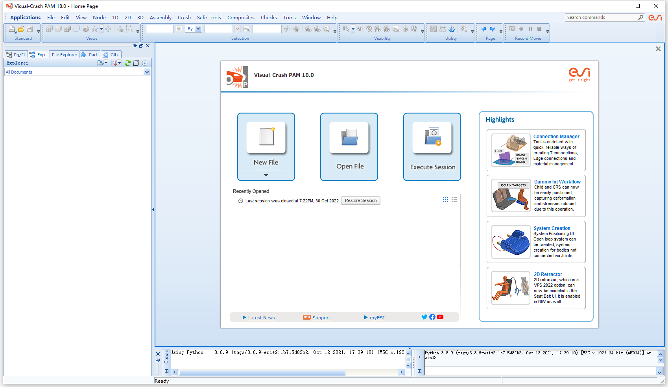Click the search magnifier in Search commands

click(x=640, y=17)
